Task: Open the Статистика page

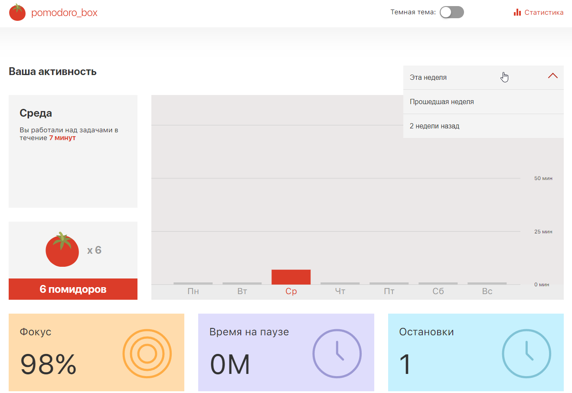Action: 543,12
